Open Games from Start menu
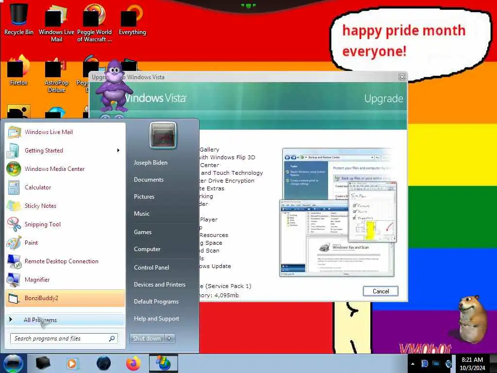The image size is (497, 373). click(x=143, y=232)
